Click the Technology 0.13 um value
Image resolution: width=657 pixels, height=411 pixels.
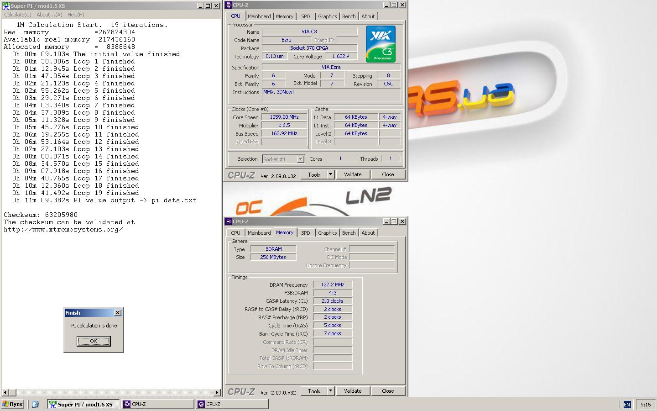[x=275, y=56]
